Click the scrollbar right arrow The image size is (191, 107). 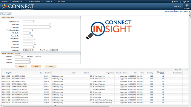click(187, 106)
